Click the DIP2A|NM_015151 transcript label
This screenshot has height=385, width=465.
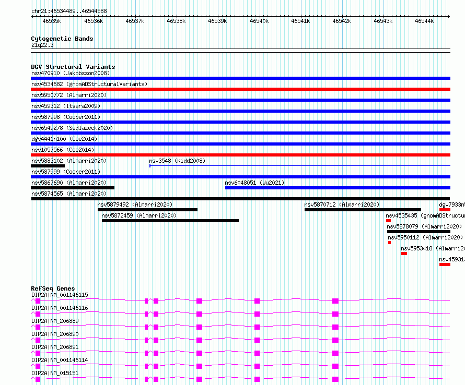point(55,373)
